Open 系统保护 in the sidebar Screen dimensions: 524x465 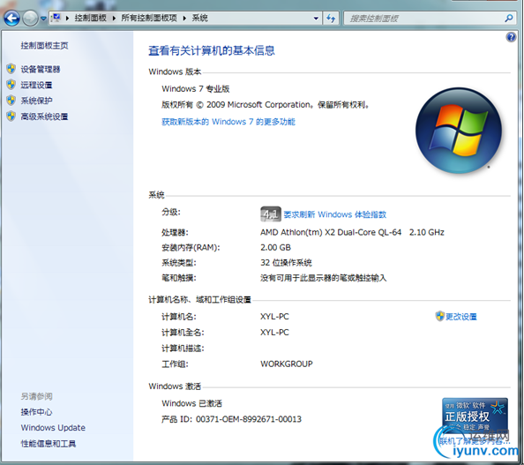click(x=36, y=101)
